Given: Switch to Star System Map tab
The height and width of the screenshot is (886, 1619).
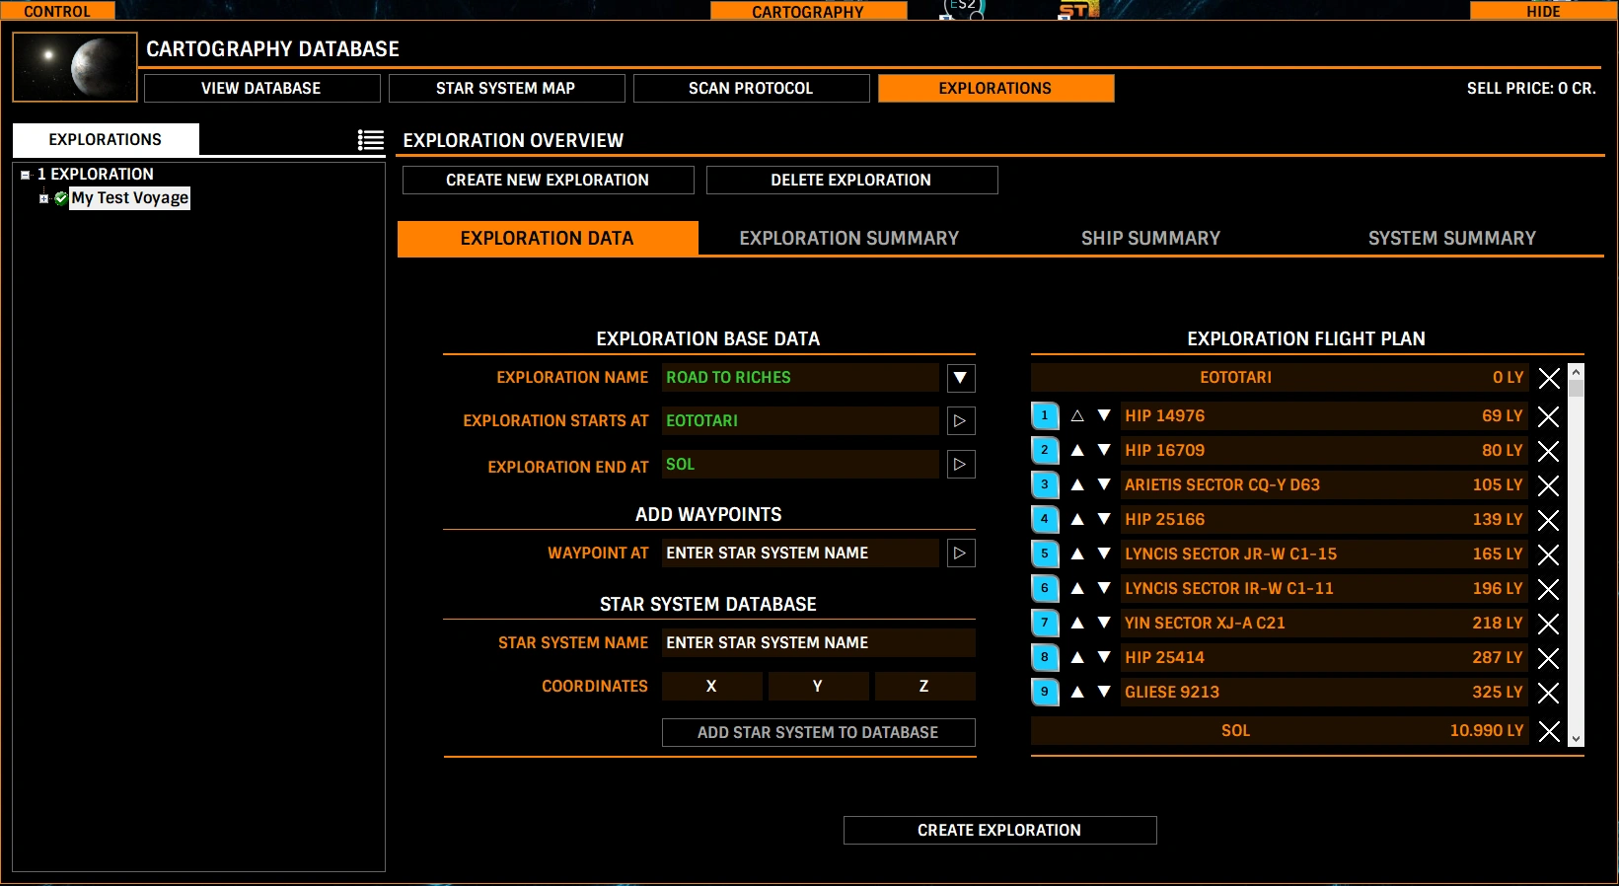Looking at the screenshot, I should [506, 88].
